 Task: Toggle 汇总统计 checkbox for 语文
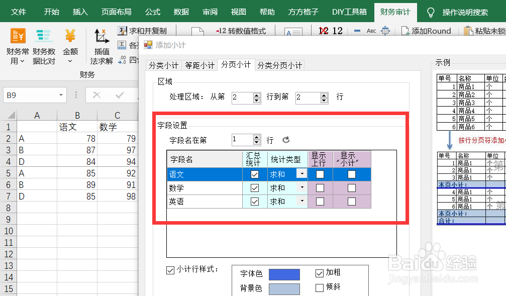click(x=255, y=174)
